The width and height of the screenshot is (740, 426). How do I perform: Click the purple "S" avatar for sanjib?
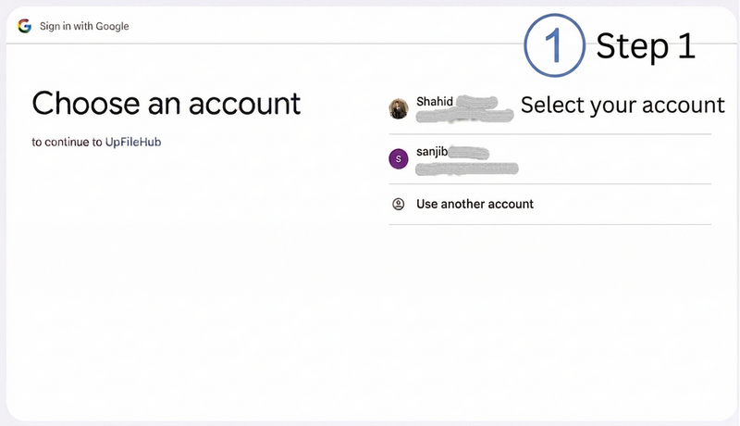pyautogui.click(x=399, y=159)
